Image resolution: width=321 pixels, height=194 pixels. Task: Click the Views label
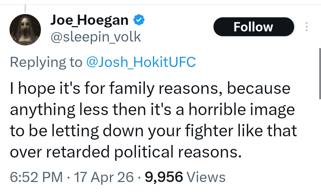[x=206, y=177]
